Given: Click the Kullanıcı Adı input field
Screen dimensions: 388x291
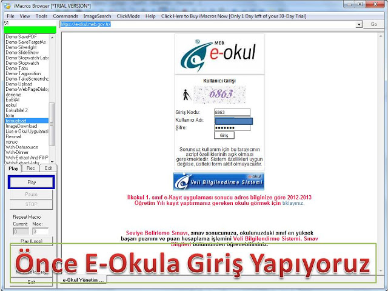Looking at the screenshot, I should 233,121.
